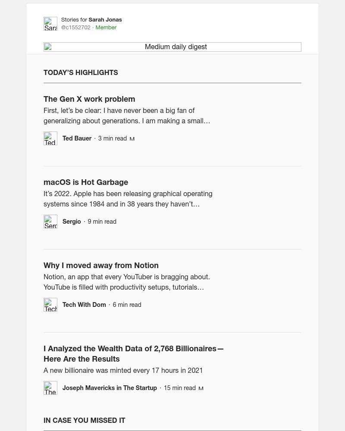Open Tech With Dom avatar image
The image size is (345, 431).
50,305
